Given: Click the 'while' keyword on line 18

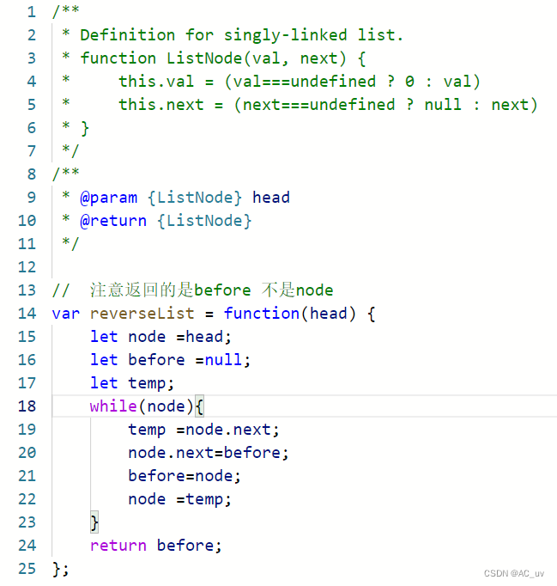Looking at the screenshot, I should tap(113, 406).
